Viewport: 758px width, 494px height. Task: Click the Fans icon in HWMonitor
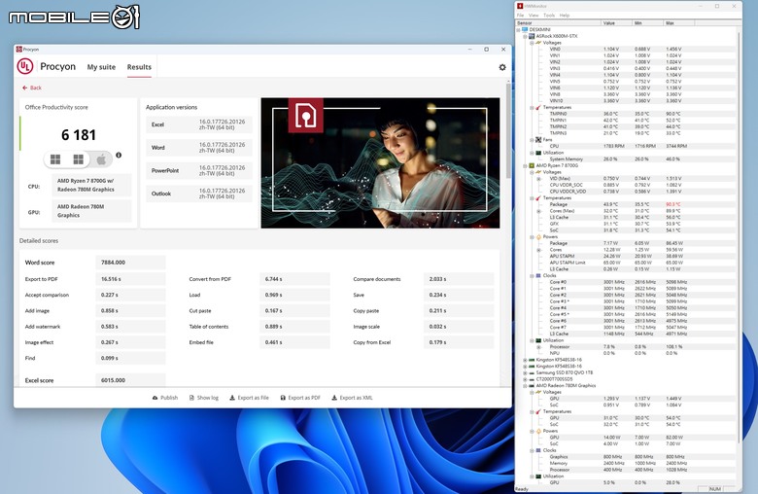(538, 140)
